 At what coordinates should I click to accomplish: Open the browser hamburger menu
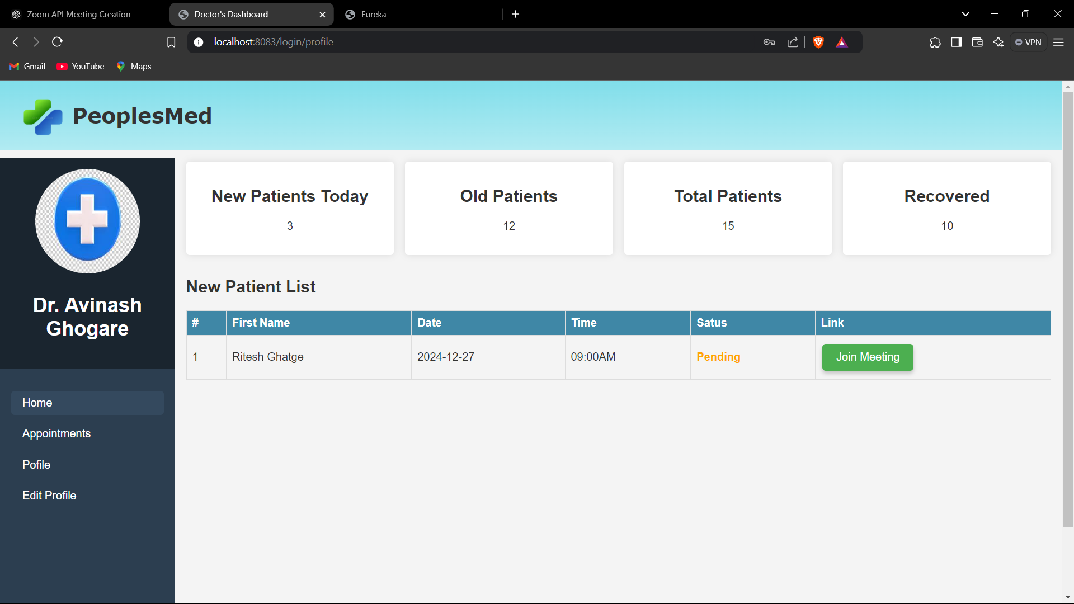coord(1058,42)
